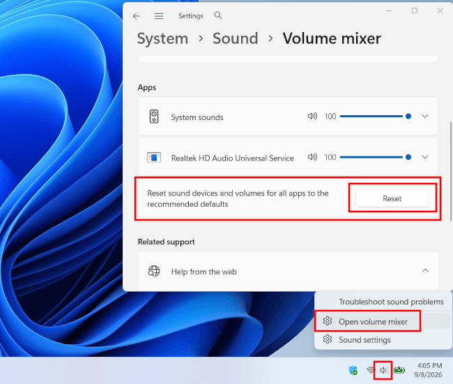Click the gear icon next to Sound settings
The width and height of the screenshot is (453, 384).
point(328,339)
